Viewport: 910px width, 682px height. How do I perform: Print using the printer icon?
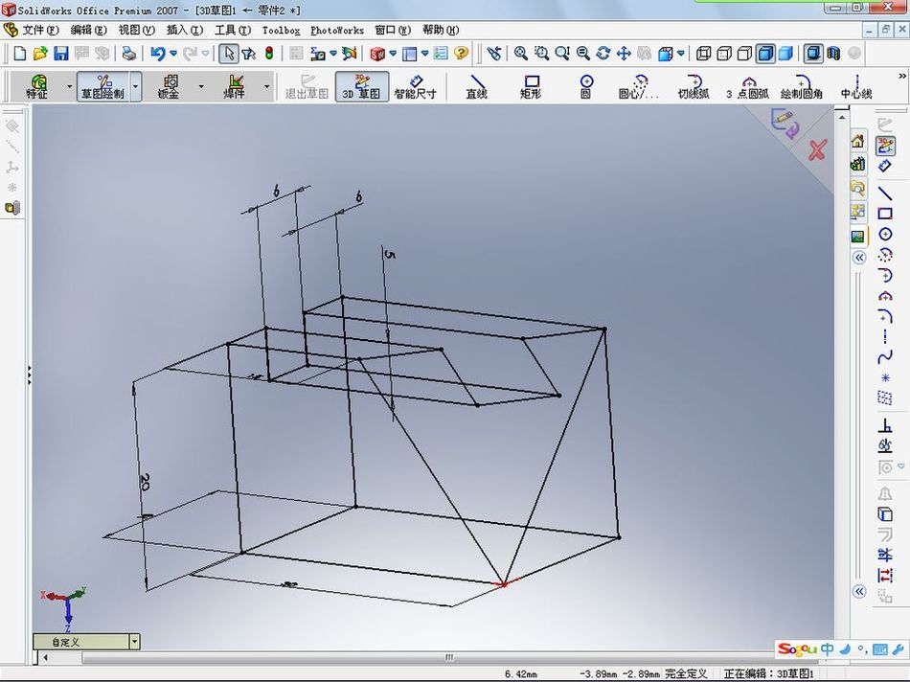tap(129, 54)
